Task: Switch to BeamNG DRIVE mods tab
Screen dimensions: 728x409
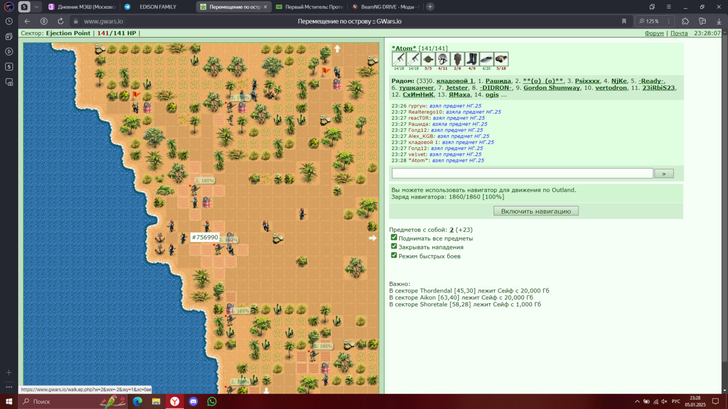Action: [384, 7]
